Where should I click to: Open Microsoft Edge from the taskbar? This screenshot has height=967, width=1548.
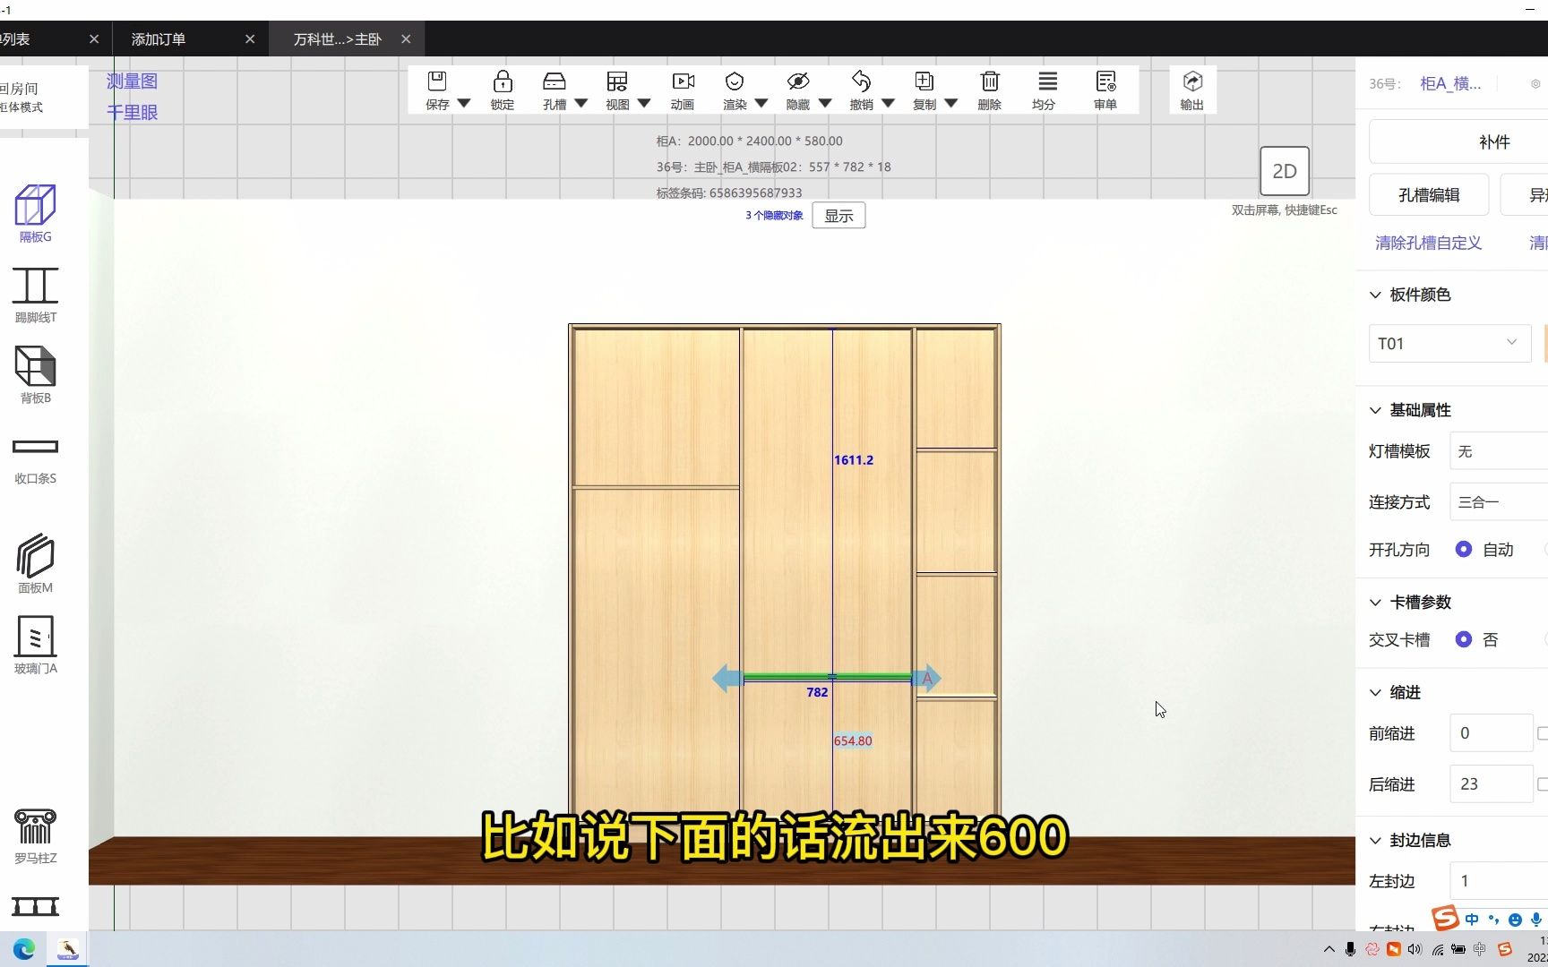[x=24, y=949]
